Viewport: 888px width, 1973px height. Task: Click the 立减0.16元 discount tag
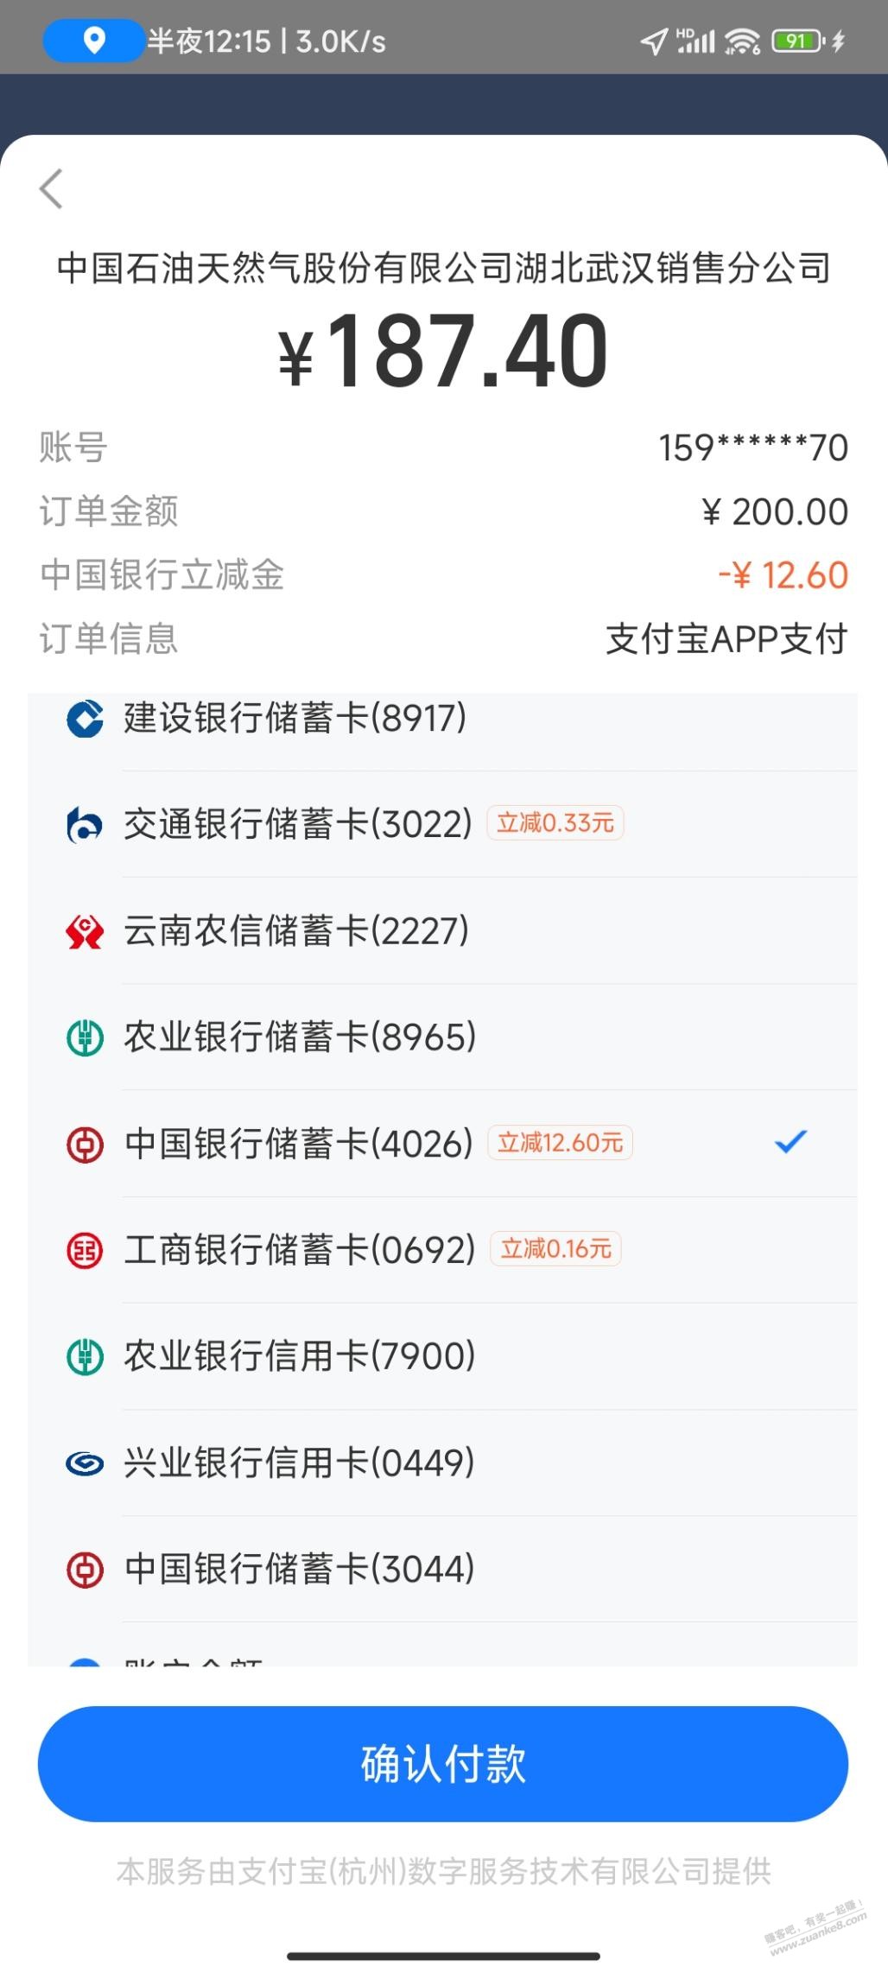[555, 1249]
